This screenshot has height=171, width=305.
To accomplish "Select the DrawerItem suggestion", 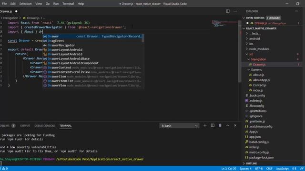I will pos(93,76).
